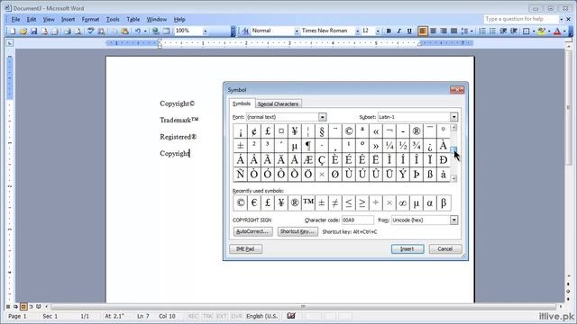Select the ™ recently used symbol

[308, 202]
